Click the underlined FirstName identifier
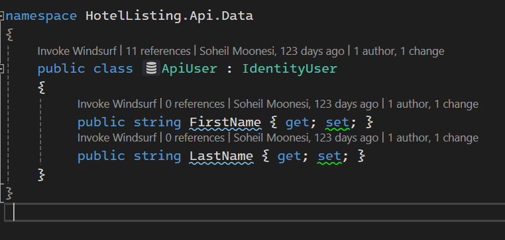This screenshot has width=505, height=240. pos(225,122)
